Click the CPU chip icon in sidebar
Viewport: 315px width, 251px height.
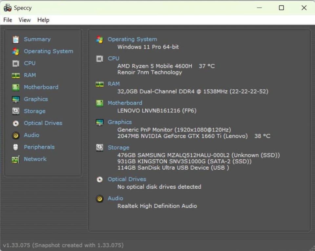tap(15, 63)
